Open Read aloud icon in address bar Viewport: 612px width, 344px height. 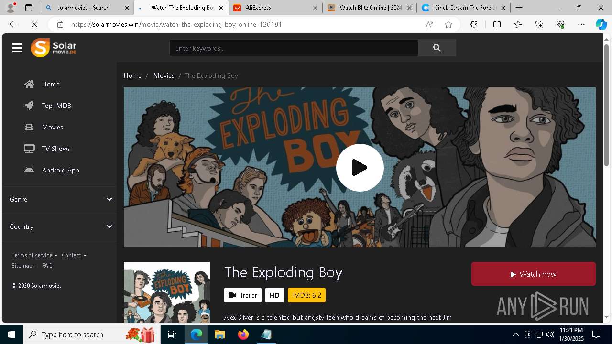pos(429,24)
